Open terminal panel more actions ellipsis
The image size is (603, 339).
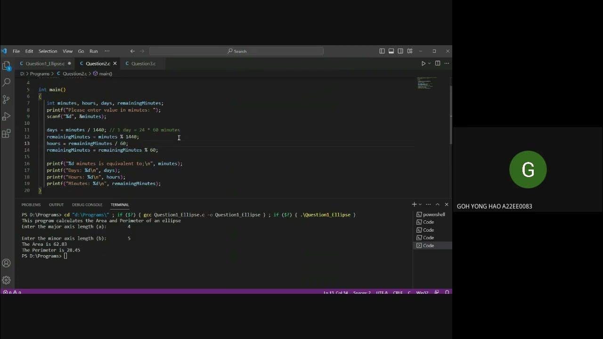(x=428, y=204)
